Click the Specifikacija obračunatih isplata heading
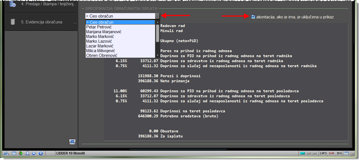The image size is (359, 160). 121,9
